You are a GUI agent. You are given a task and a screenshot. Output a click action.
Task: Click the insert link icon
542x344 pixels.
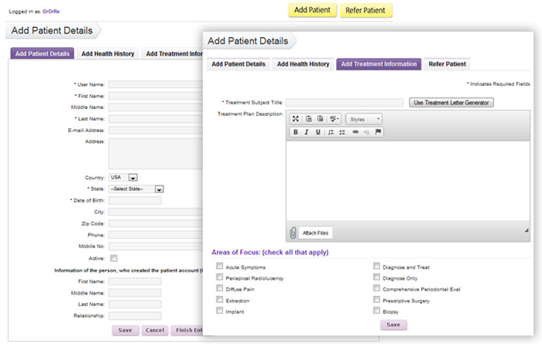(355, 132)
